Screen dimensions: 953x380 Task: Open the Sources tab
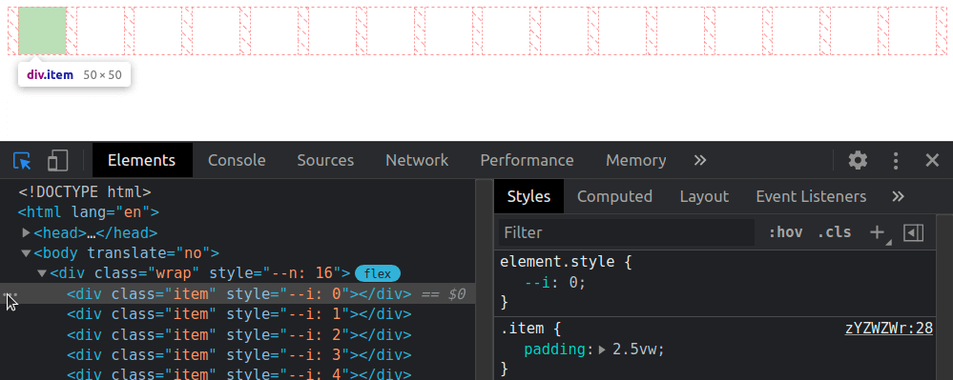tap(325, 160)
